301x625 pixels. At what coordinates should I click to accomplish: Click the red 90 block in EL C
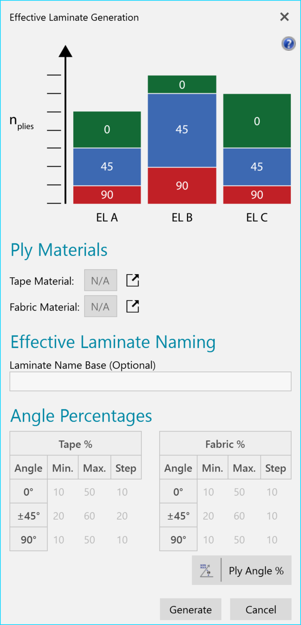(257, 195)
